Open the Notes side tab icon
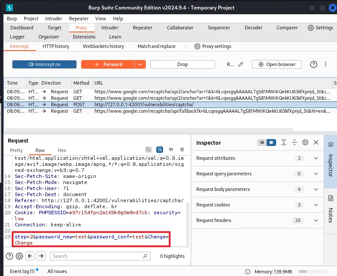 pos(331,198)
